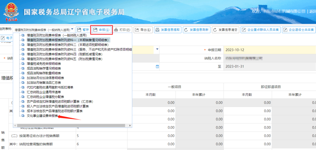
Task: Select 代扣代缴税收通用缴款书抵扣清单
Action: pyautogui.click(x=50, y=87)
